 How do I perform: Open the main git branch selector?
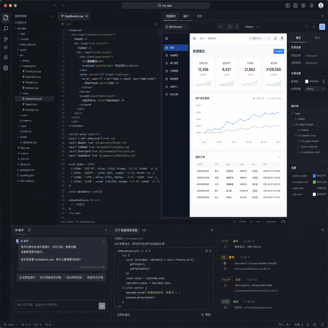tap(11, 325)
